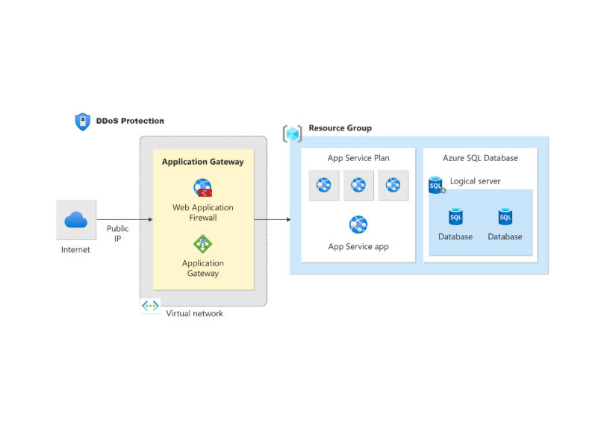613x437 pixels.
Task: Select the middle App Service Plan instance icon
Action: pos(358,185)
